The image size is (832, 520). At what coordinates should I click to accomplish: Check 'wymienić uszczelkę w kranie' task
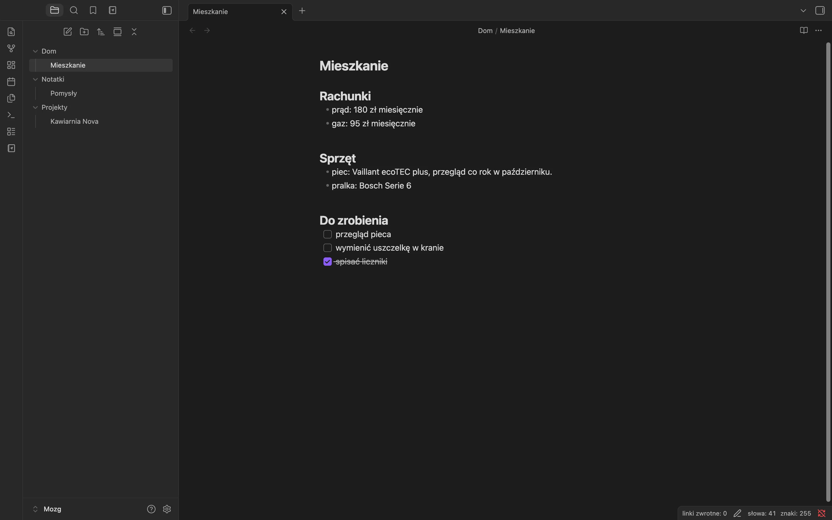(x=327, y=248)
